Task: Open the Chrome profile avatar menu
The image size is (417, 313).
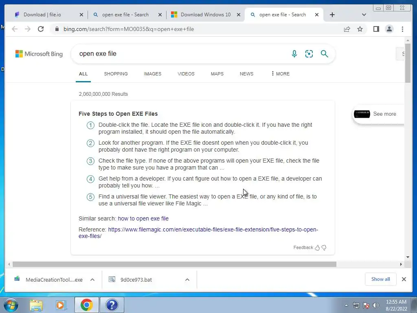Action: coord(389,29)
